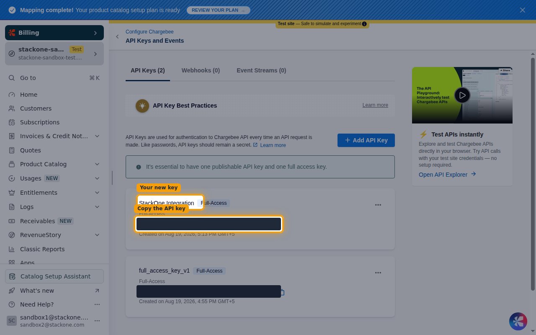The width and height of the screenshot is (536, 335).
Task: Expand the Usages chevron
Action: 97,178
